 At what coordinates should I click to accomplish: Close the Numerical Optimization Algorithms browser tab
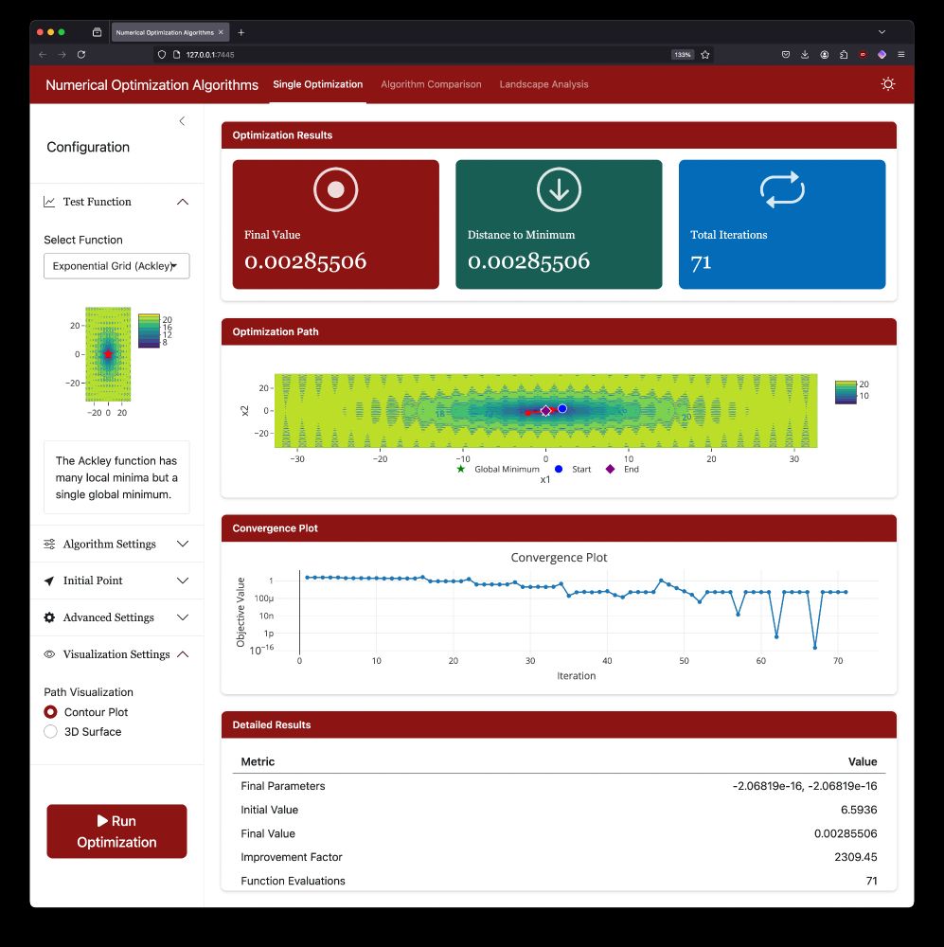pos(221,32)
